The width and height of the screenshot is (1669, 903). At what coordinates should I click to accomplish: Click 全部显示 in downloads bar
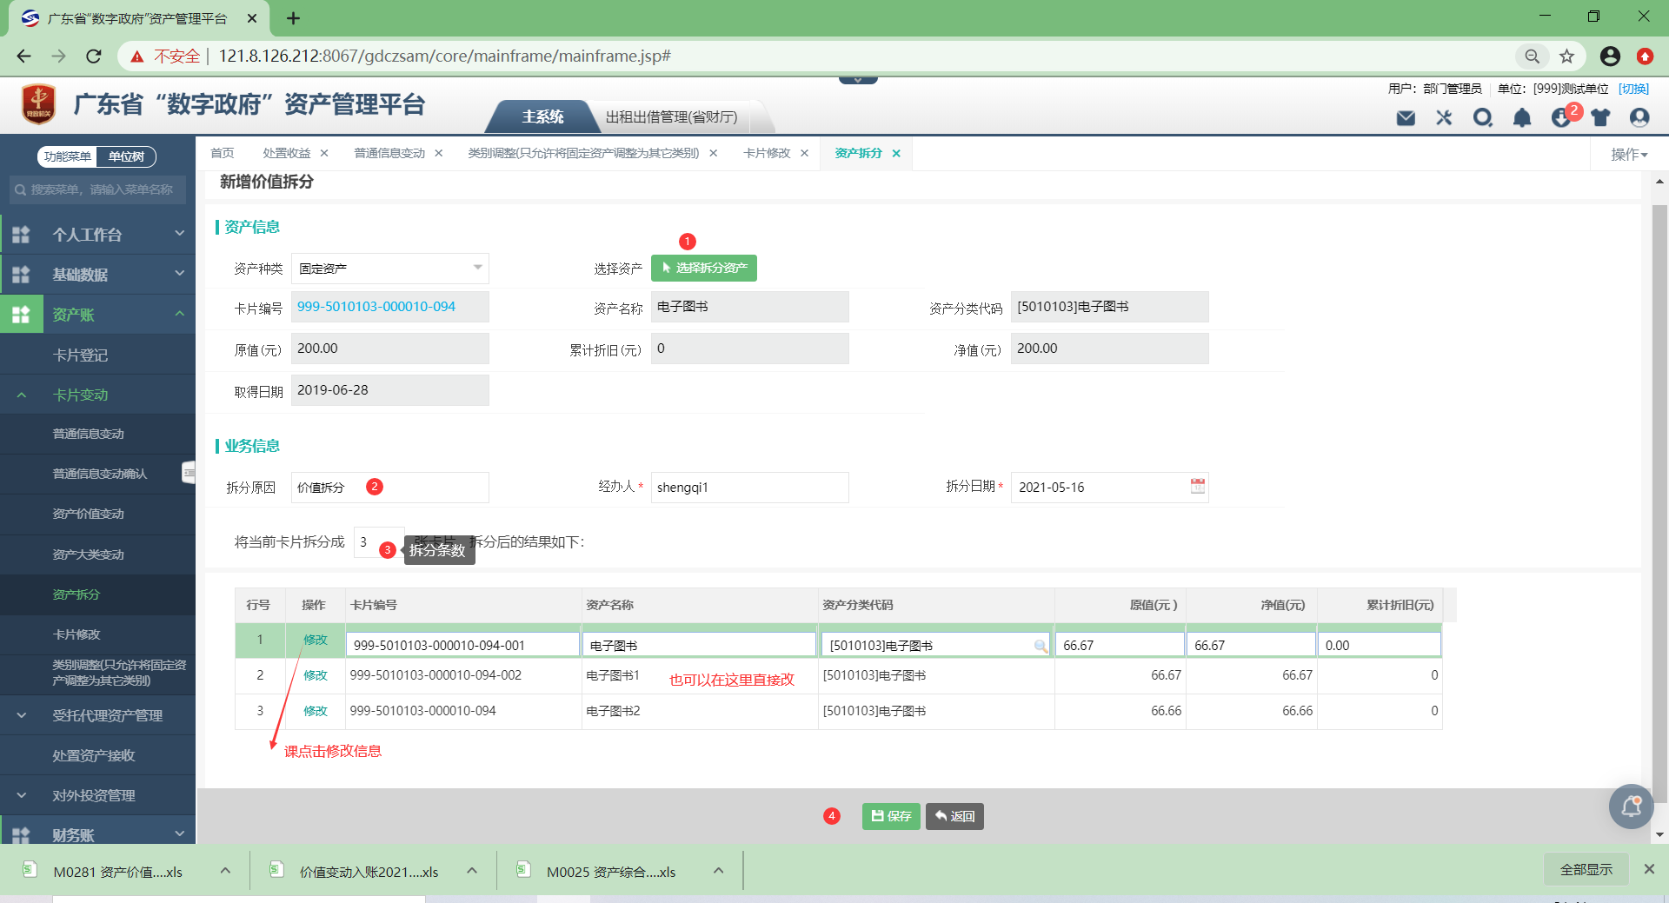(x=1586, y=869)
